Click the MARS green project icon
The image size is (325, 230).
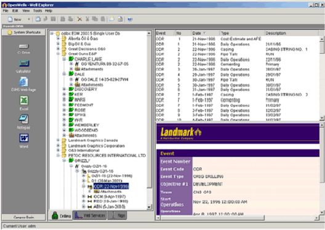click(x=71, y=99)
